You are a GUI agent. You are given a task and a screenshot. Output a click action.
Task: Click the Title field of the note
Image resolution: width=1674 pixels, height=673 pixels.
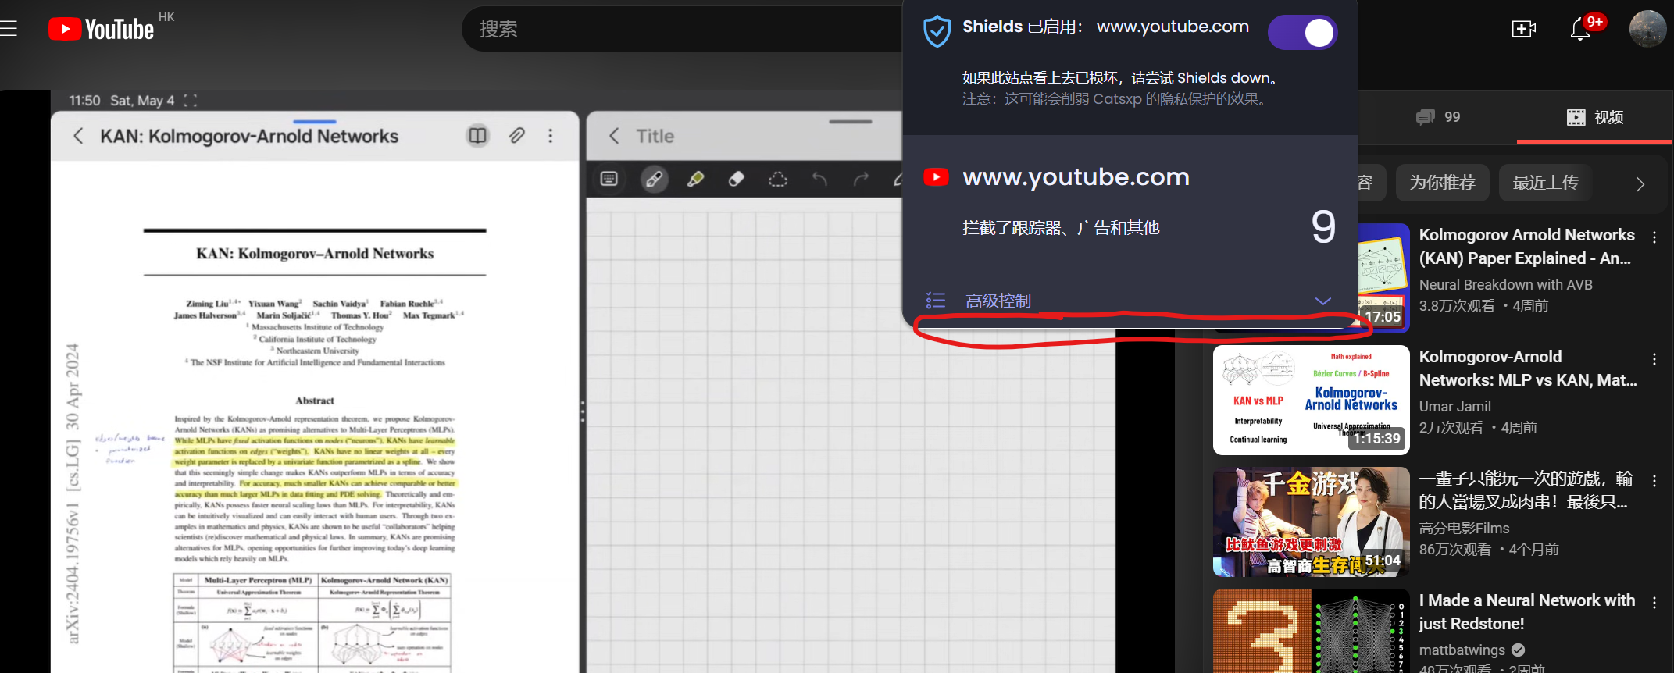coord(655,136)
